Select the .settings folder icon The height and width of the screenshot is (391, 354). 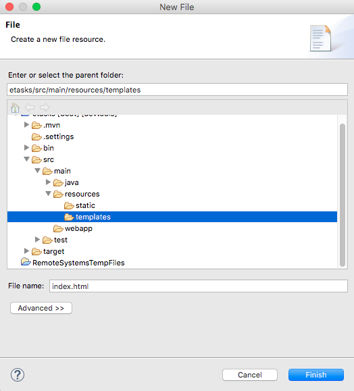(36, 136)
